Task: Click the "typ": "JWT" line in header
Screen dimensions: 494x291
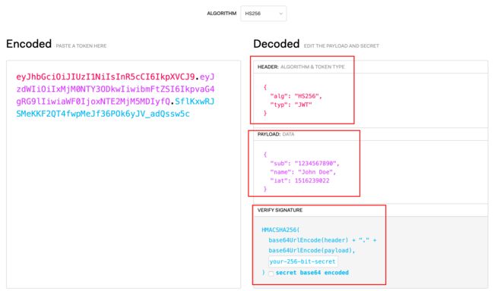Action: [x=291, y=105]
